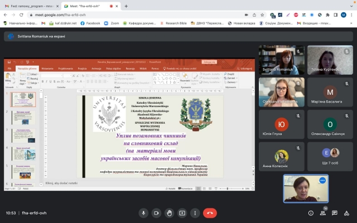
Task: Open camera permission icon in address bar
Action: pos(247,15)
